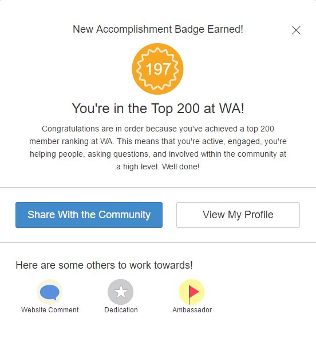Select the Website Comment speech bubble badge
The image size is (316, 337).
point(50,292)
